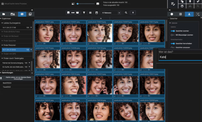Switch to list view layout icon
The height and width of the screenshot is (122, 202).
pos(90,13)
